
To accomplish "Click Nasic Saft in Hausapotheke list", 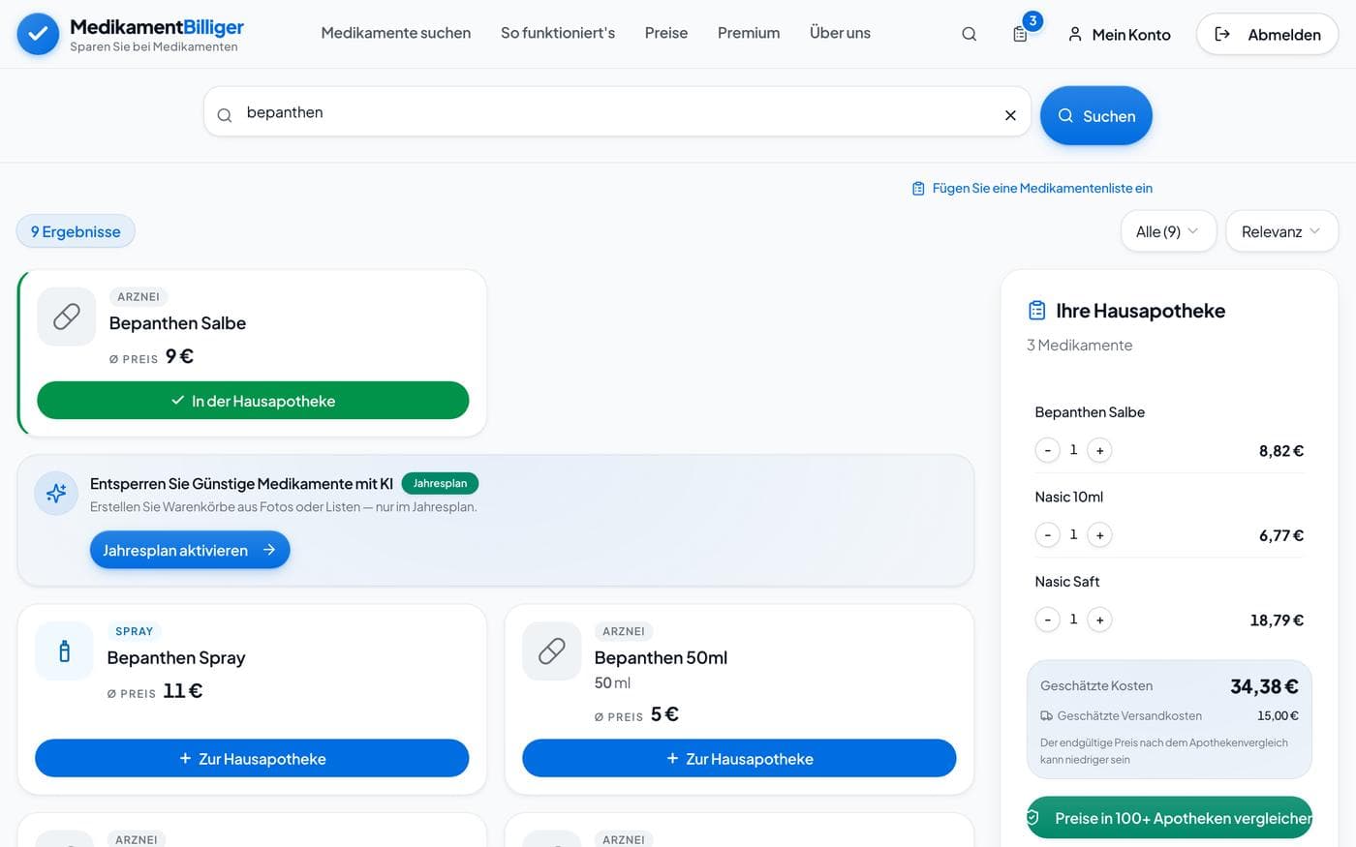I will click(1066, 582).
